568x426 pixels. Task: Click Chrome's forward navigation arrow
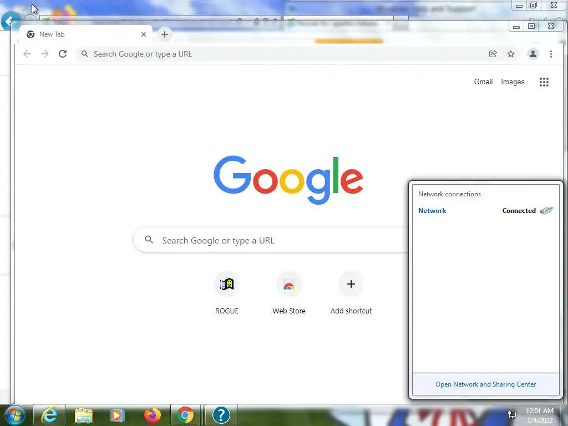click(44, 54)
